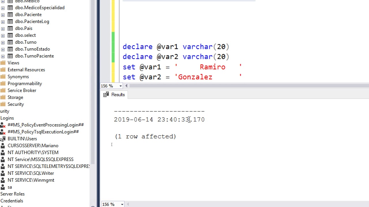
Task: Select the Views node
Action: click(13, 63)
